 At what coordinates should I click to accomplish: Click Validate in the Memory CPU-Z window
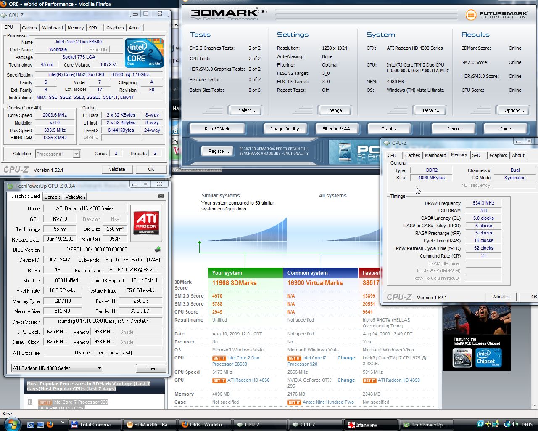pos(500,297)
